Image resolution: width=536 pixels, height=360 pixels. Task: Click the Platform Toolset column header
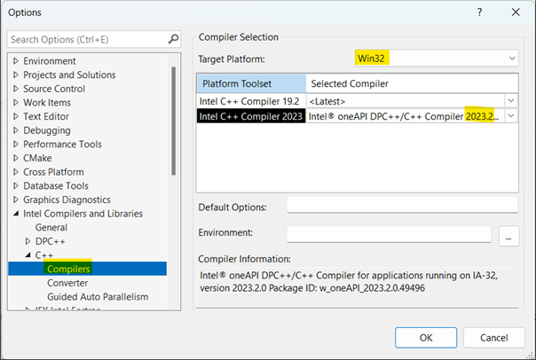click(x=251, y=82)
